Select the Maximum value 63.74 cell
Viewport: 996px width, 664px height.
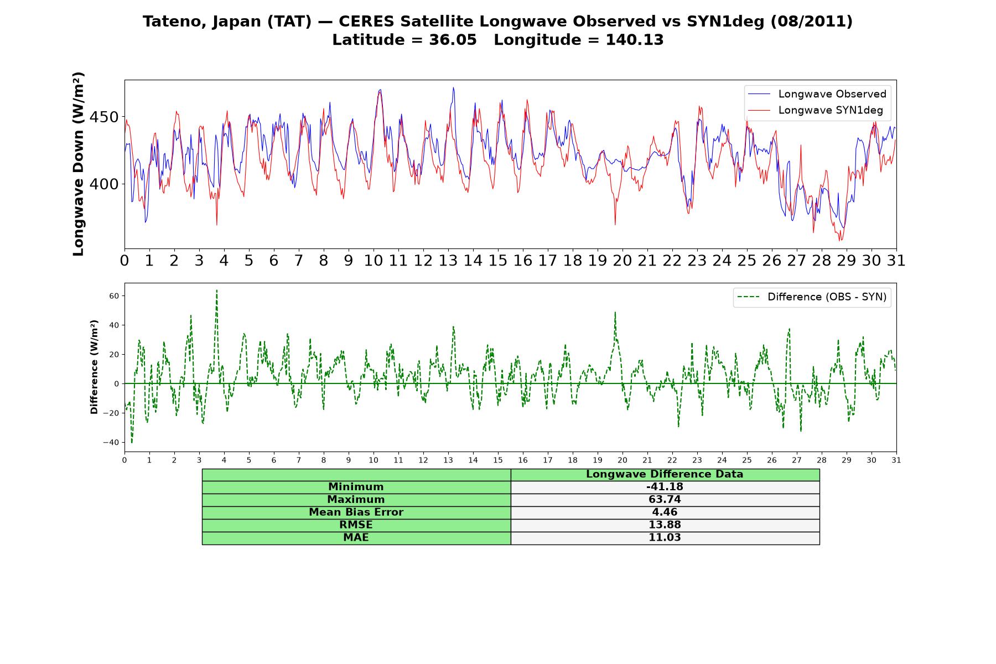coord(665,500)
